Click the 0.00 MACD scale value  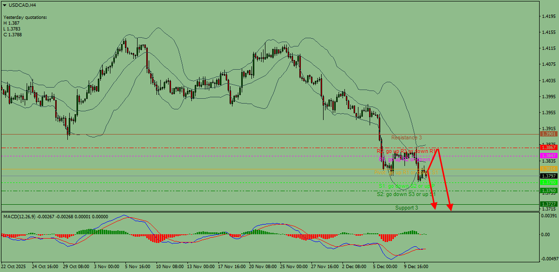546,235
